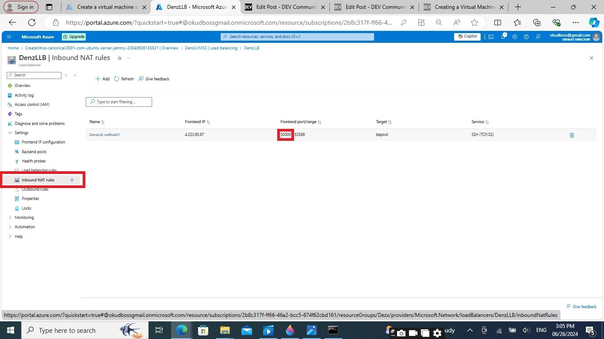Click Give feedback in the command bar
The height and width of the screenshot is (339, 604).
tap(154, 79)
